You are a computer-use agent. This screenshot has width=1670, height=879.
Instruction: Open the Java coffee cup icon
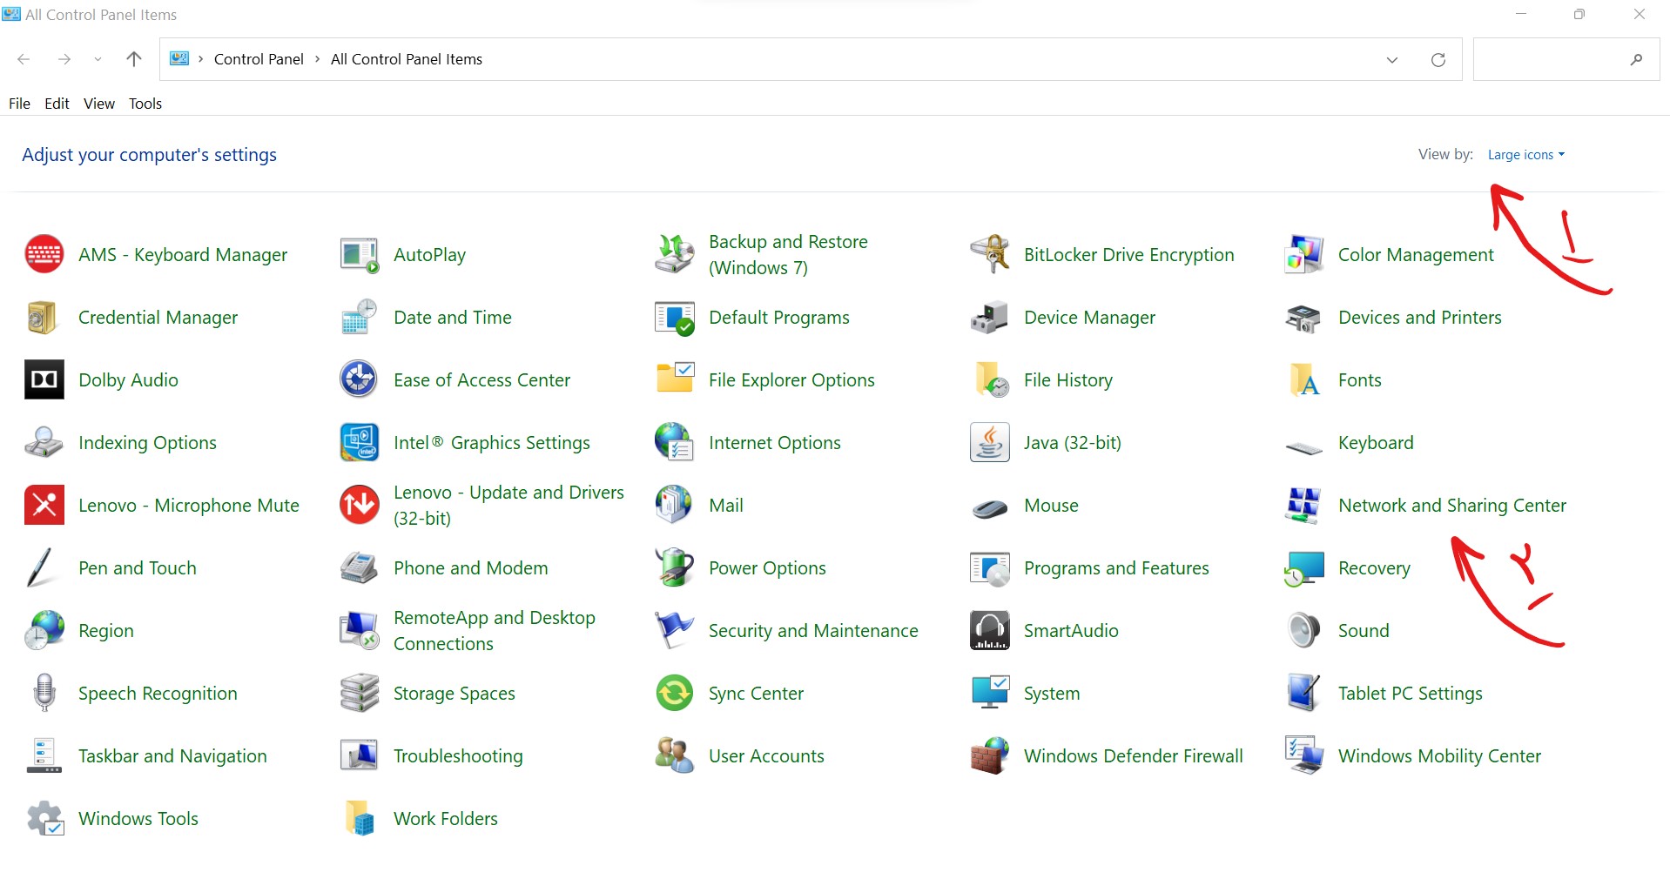990,442
